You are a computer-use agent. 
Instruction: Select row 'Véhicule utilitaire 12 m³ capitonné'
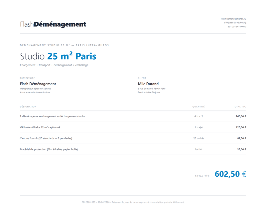point(133,127)
